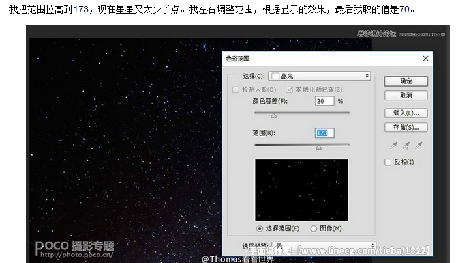This screenshot has width=456, height=263.
Task: Open the selection preview dropdown at the bottom
Action: [324, 245]
